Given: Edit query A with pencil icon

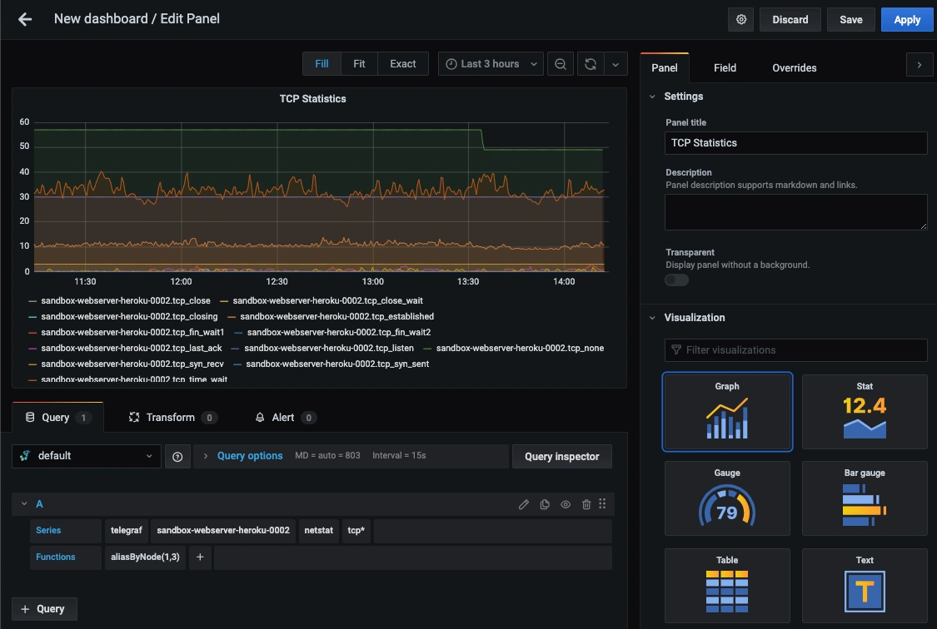Looking at the screenshot, I should coord(524,504).
